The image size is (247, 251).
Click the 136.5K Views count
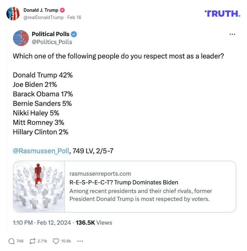point(94,223)
